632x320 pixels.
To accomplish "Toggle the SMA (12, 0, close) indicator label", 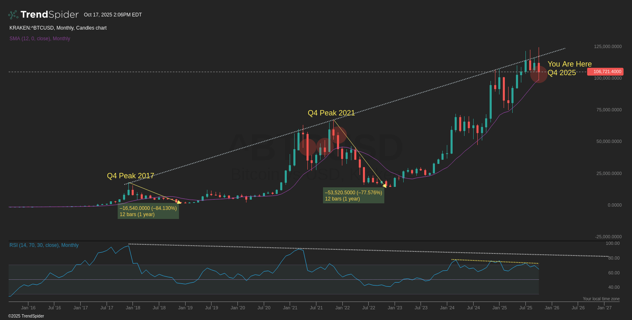I will tap(39, 38).
